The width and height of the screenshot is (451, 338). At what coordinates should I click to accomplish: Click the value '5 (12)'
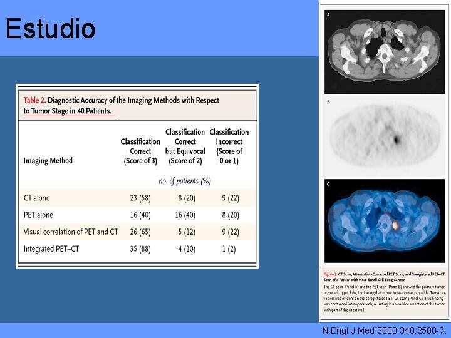(187, 232)
